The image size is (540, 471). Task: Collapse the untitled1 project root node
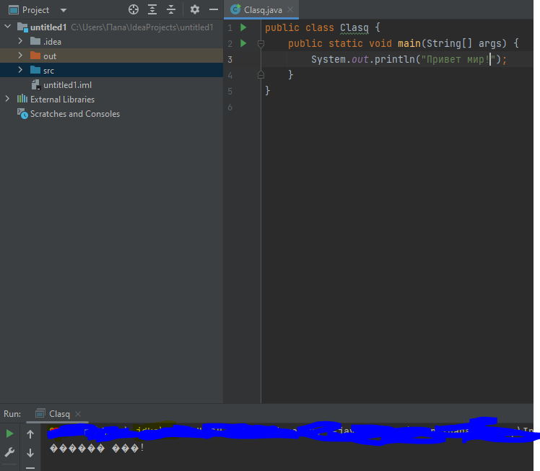[x=7, y=27]
